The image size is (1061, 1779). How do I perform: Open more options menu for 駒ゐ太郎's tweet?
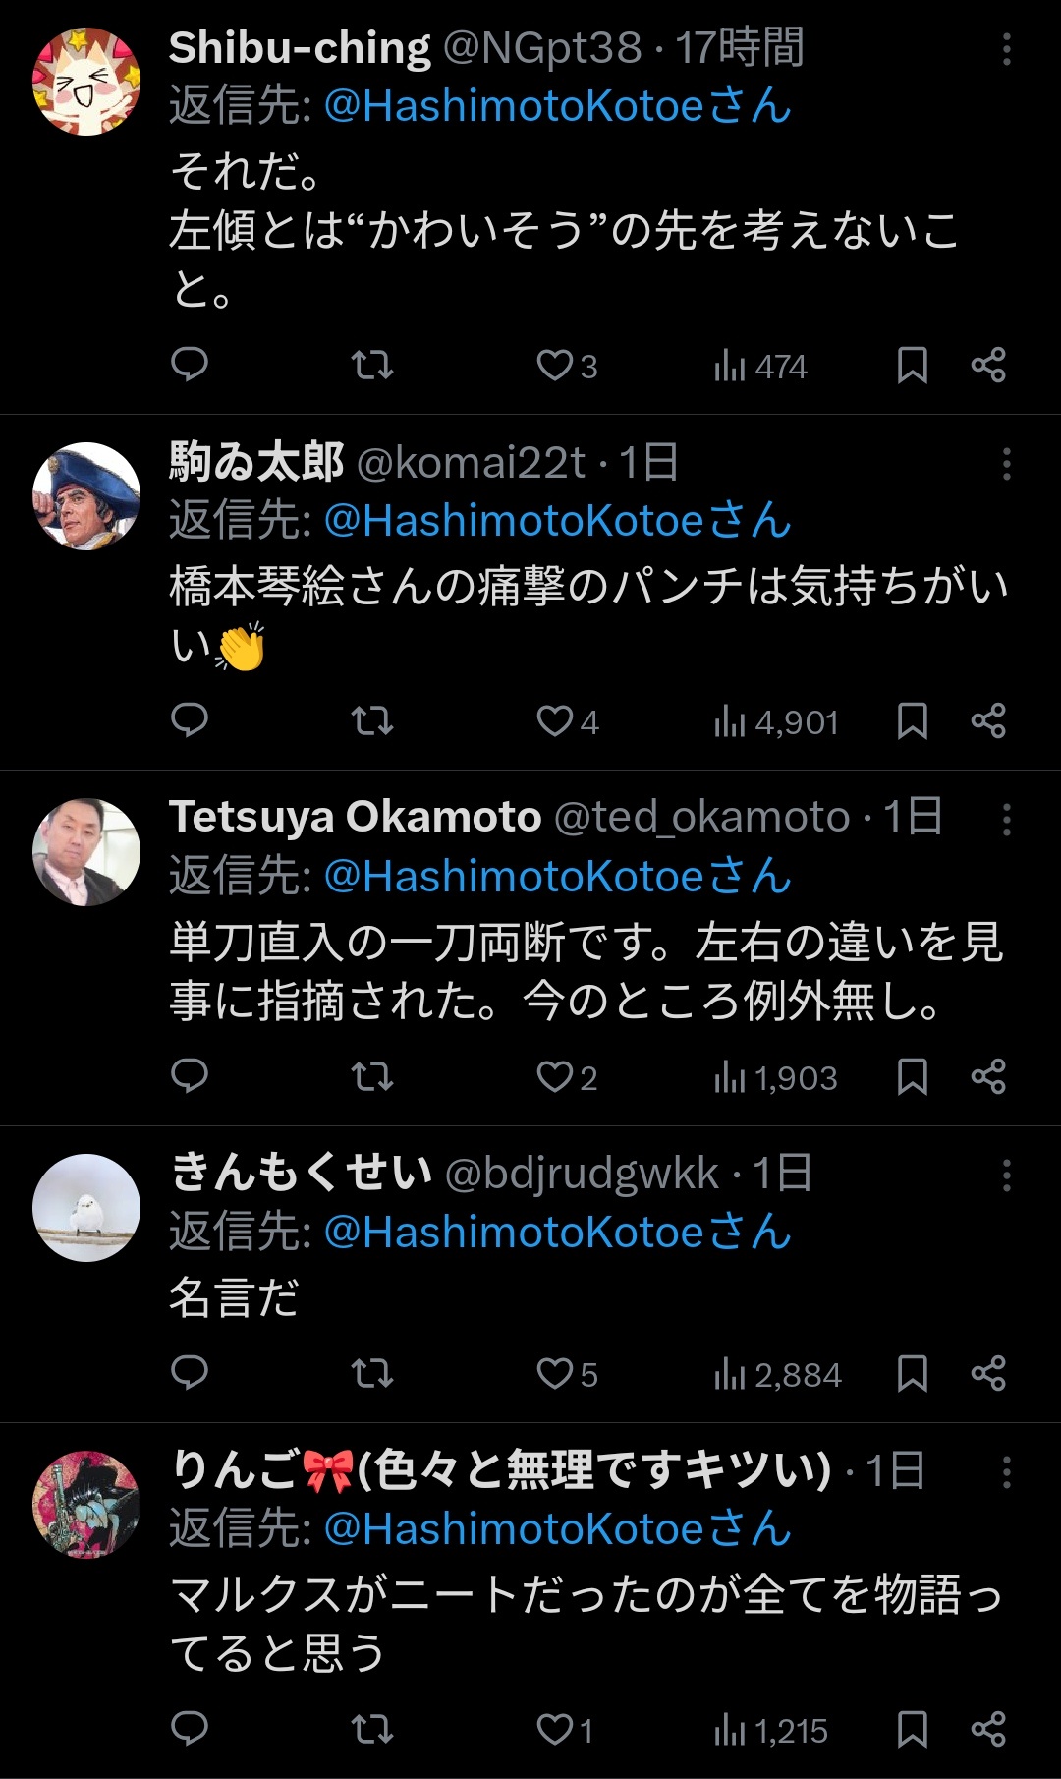click(1006, 464)
